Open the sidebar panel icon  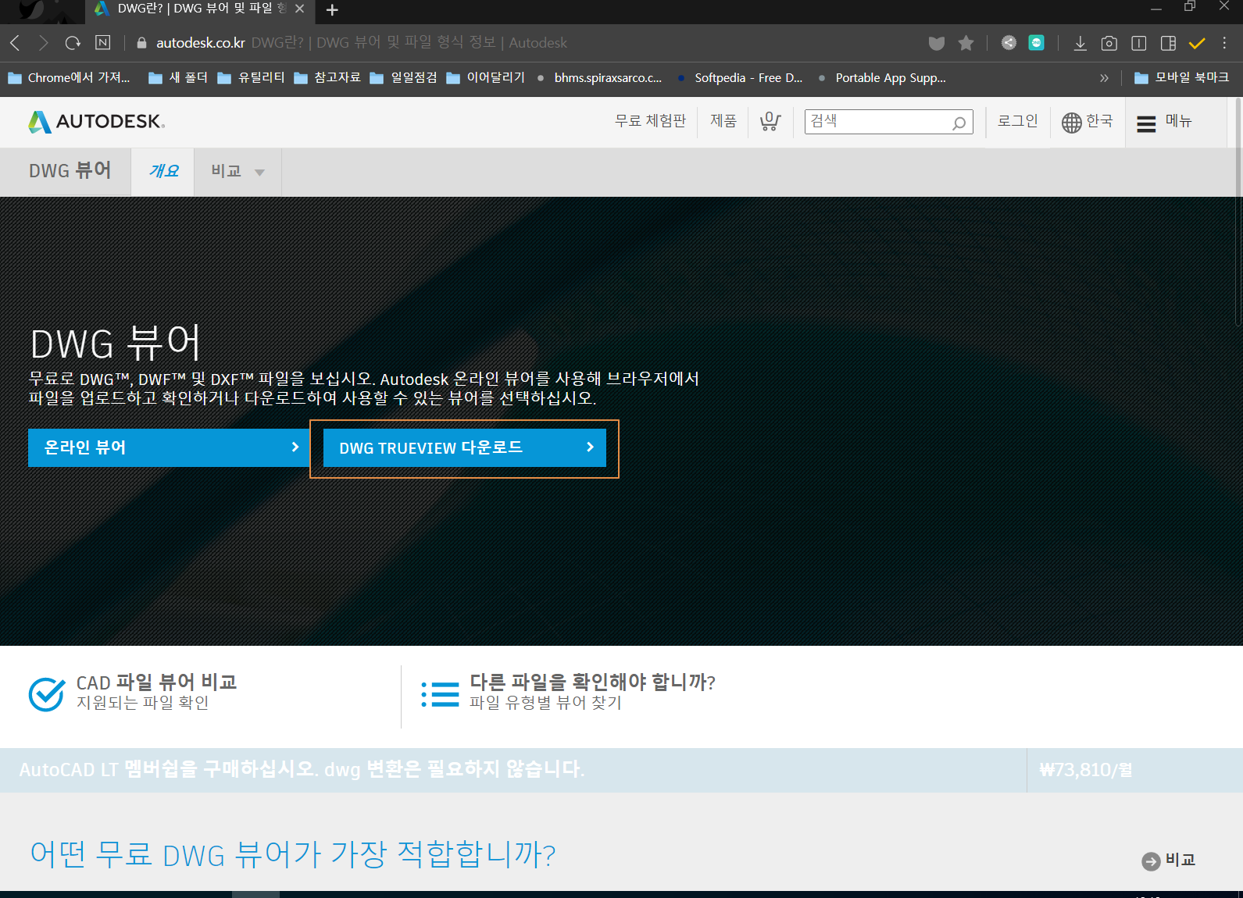[1168, 43]
